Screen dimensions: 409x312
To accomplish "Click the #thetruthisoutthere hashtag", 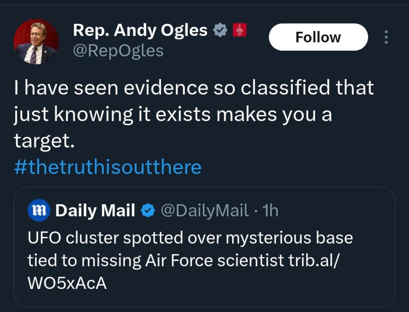I will (108, 166).
